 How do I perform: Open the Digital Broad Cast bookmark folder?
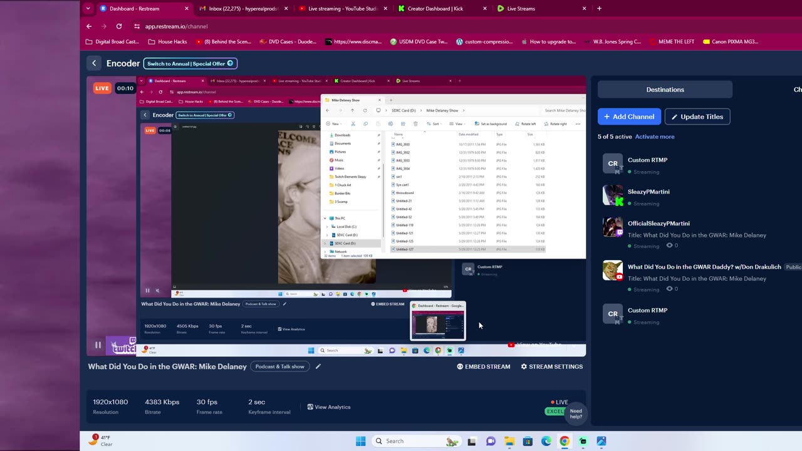click(x=112, y=42)
